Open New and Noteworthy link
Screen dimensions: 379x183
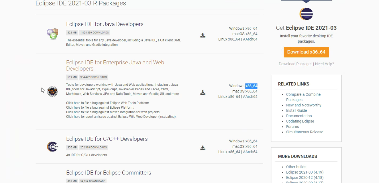(304, 105)
